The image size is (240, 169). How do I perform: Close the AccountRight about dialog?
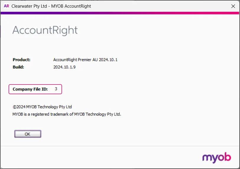click(x=233, y=6)
